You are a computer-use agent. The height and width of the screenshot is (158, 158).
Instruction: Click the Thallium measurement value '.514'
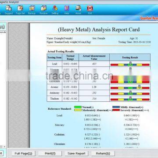click(94, 99)
